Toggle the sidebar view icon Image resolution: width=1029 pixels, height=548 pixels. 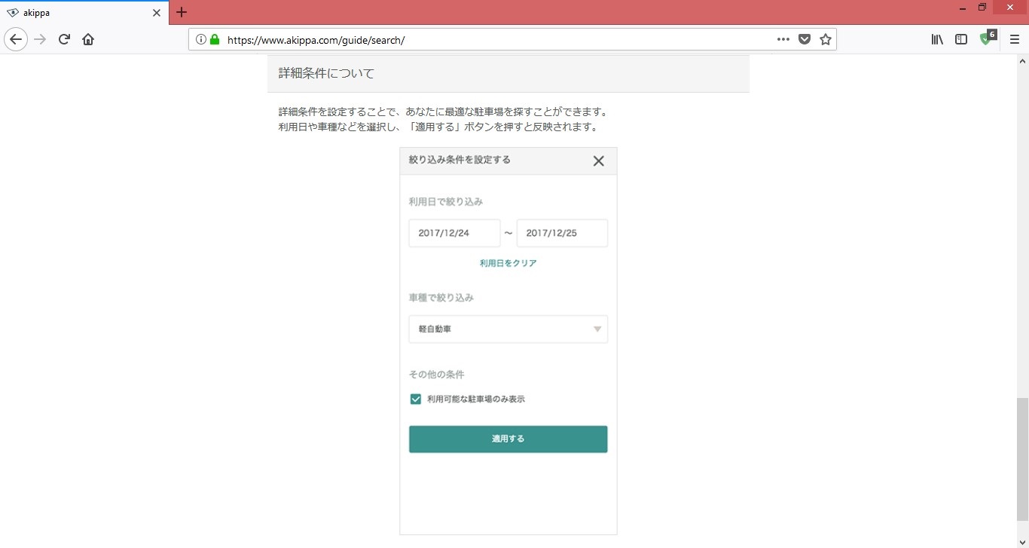pyautogui.click(x=961, y=40)
